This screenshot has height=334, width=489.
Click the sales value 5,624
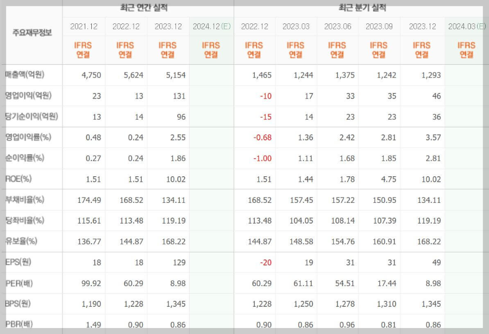point(134,75)
